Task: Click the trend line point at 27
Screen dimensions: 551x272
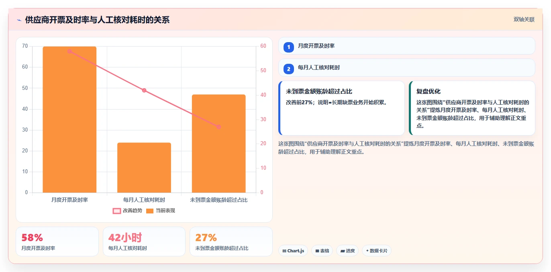Action: 218,127
